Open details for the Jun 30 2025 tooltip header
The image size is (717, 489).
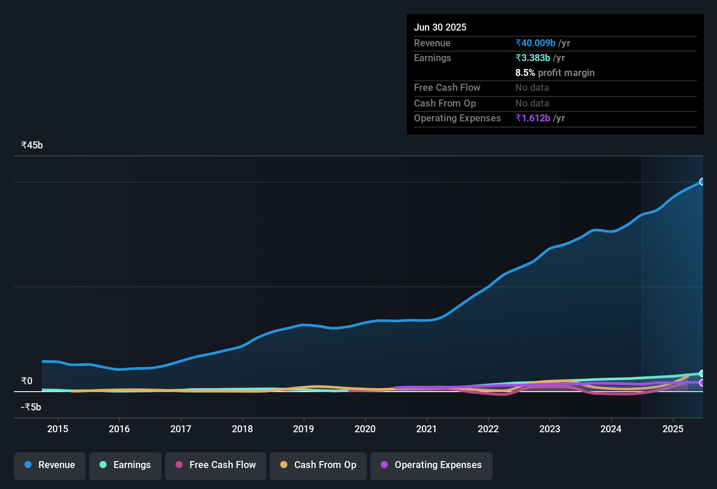pyautogui.click(x=440, y=27)
